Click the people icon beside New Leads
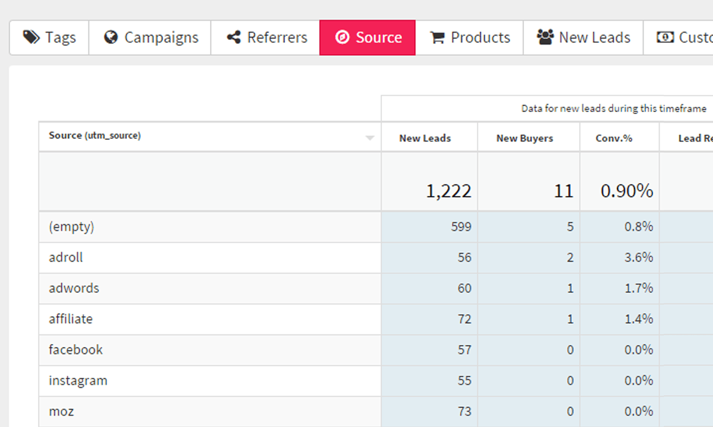Viewport: 713px width, 427px height. click(545, 37)
